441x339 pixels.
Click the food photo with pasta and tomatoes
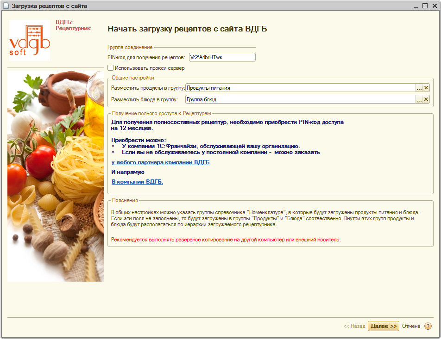tap(56, 176)
